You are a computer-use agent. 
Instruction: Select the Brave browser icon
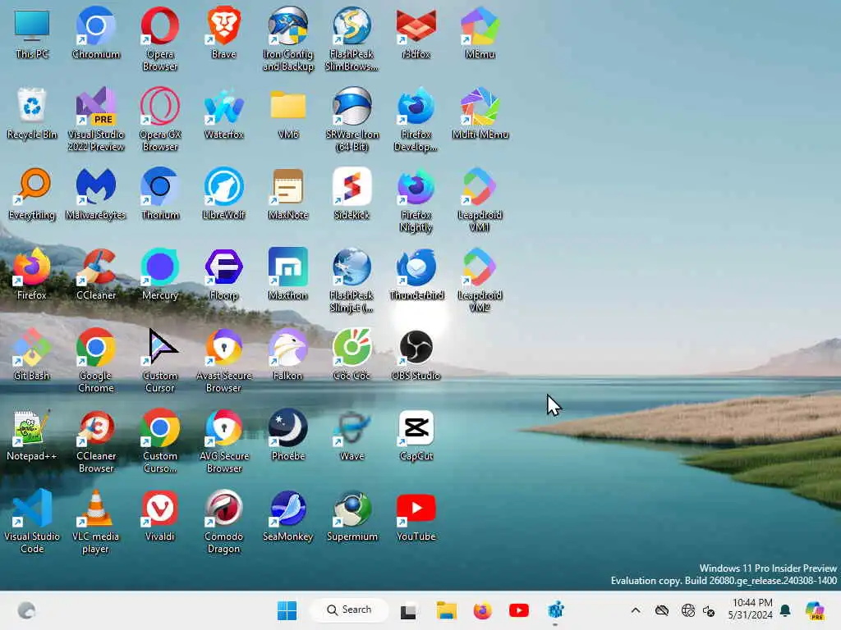223,33
